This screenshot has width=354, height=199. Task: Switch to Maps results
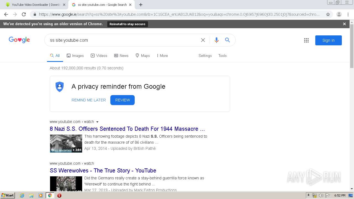143,56
